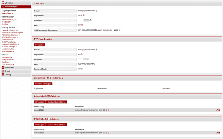Expand the E-Mail sidebar section
This screenshot has height=139, width=223.
tap(15, 71)
